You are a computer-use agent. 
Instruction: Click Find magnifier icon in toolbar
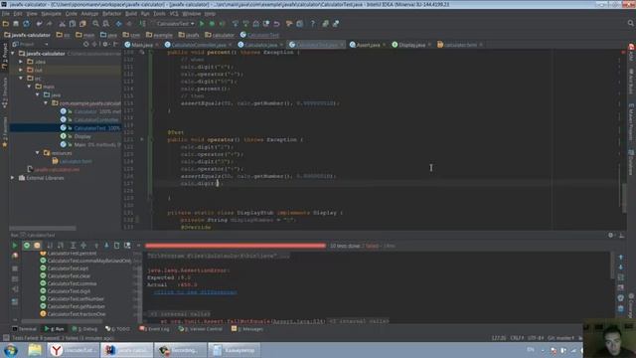click(95, 24)
